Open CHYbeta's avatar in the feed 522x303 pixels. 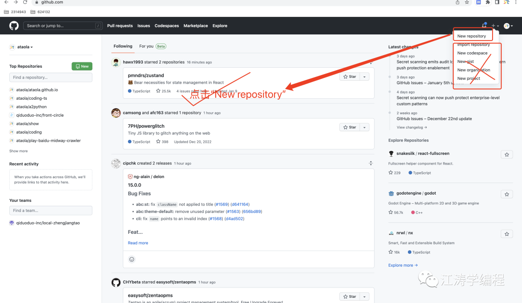[x=116, y=282]
